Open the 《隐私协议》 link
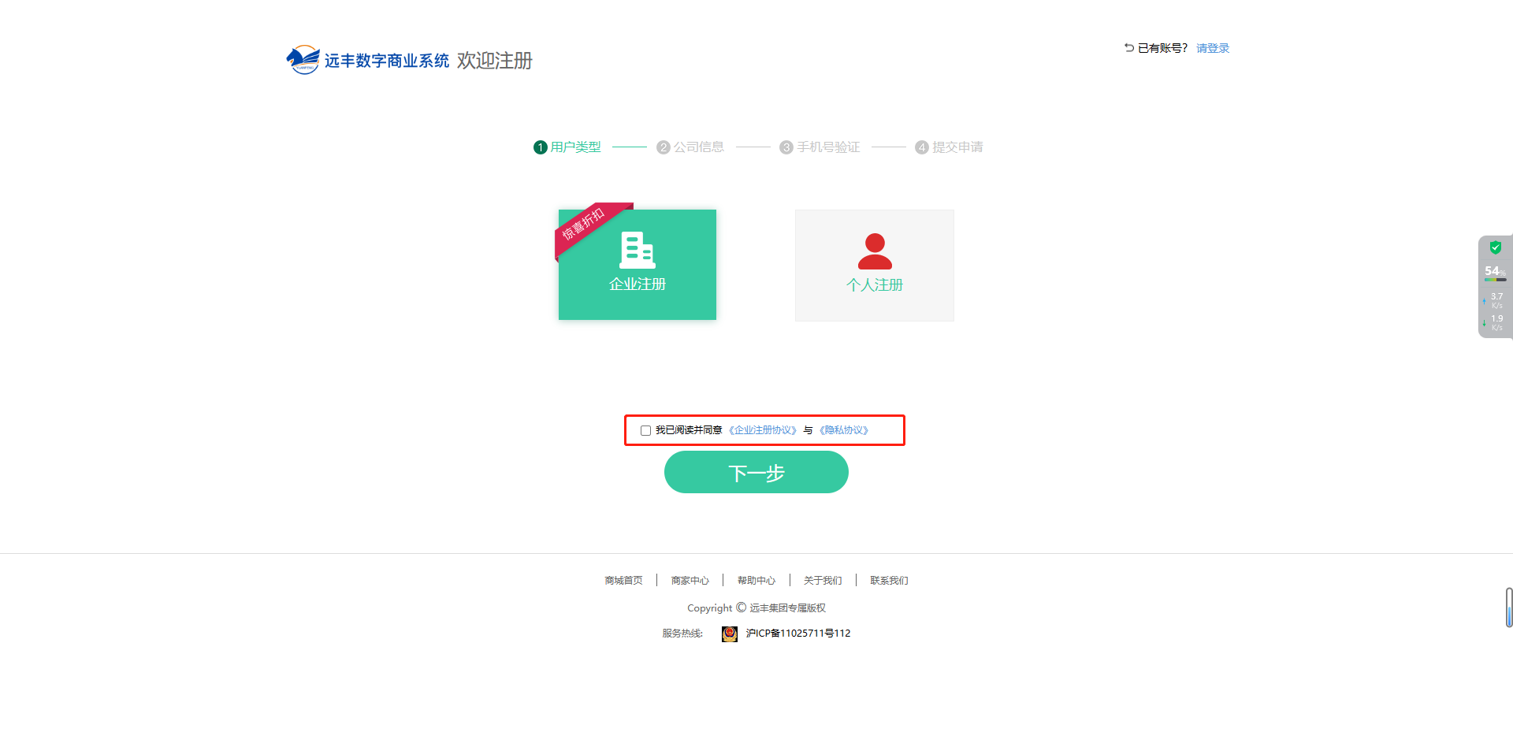This screenshot has height=732, width=1513. click(x=844, y=430)
